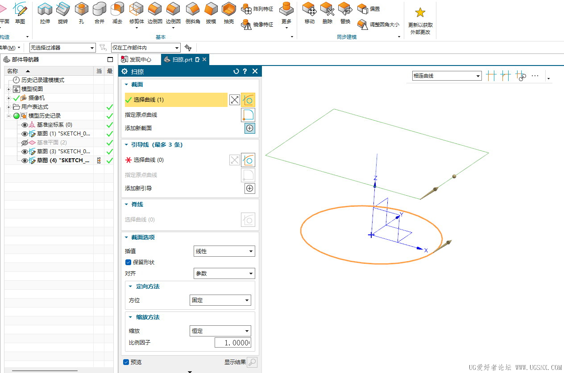Reset the 扫掠 dialog
This screenshot has height=373, width=564.
[236, 71]
